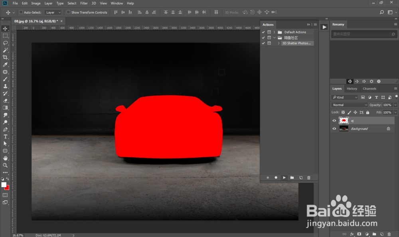Create a new action set folder
Viewport: 399px width, 237px height.
(292, 177)
